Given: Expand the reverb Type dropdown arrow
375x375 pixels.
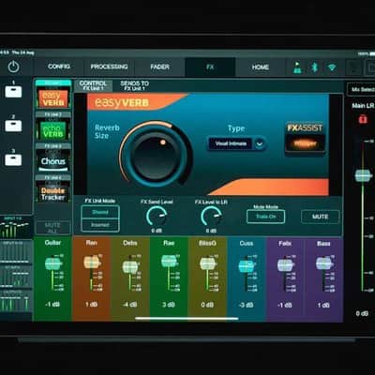Looking at the screenshot, I should click(260, 144).
